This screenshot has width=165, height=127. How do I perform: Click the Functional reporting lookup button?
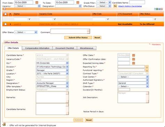147,70
